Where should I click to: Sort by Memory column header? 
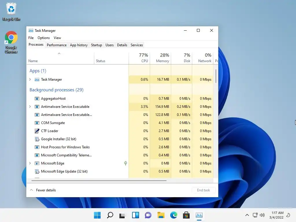(x=160, y=58)
